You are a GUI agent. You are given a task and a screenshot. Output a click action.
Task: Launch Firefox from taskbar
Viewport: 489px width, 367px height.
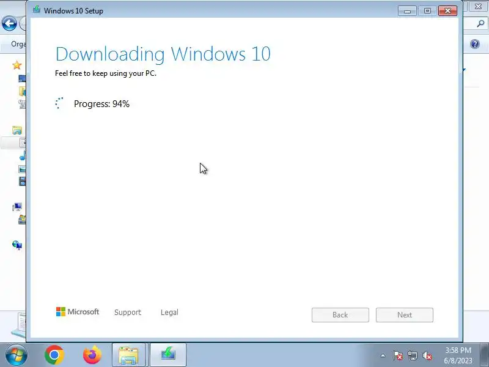pyautogui.click(x=92, y=355)
